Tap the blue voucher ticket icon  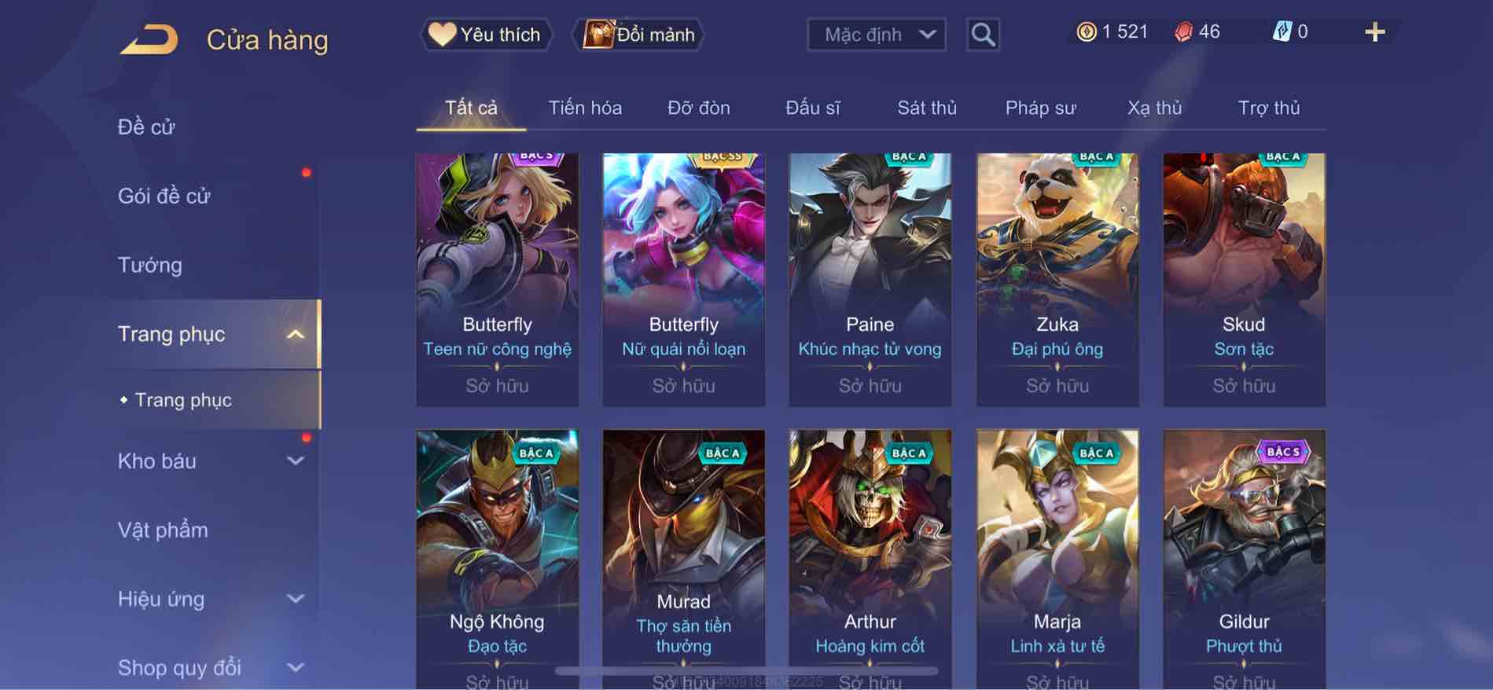1282,32
